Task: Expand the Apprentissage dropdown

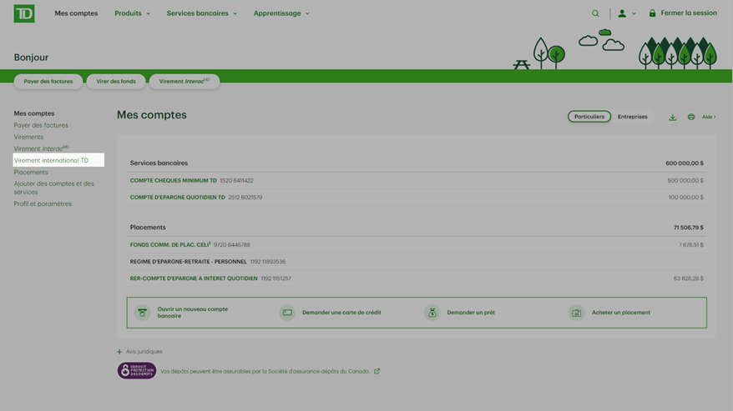Action: pos(281,13)
